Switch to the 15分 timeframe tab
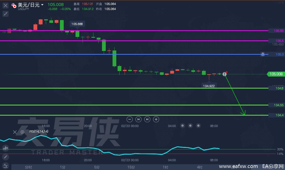The width and height of the screenshot is (285, 170). pos(131,167)
